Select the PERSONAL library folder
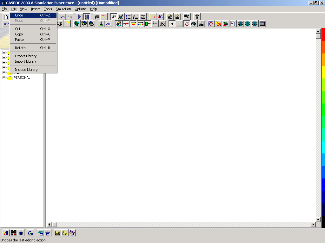The height and width of the screenshot is (243, 325). pos(22,78)
